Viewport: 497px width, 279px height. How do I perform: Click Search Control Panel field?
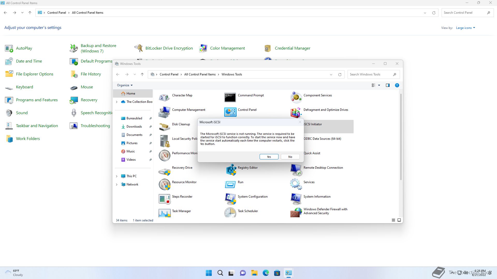[467, 13]
